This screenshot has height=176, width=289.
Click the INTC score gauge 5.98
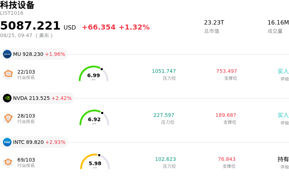click(x=95, y=162)
